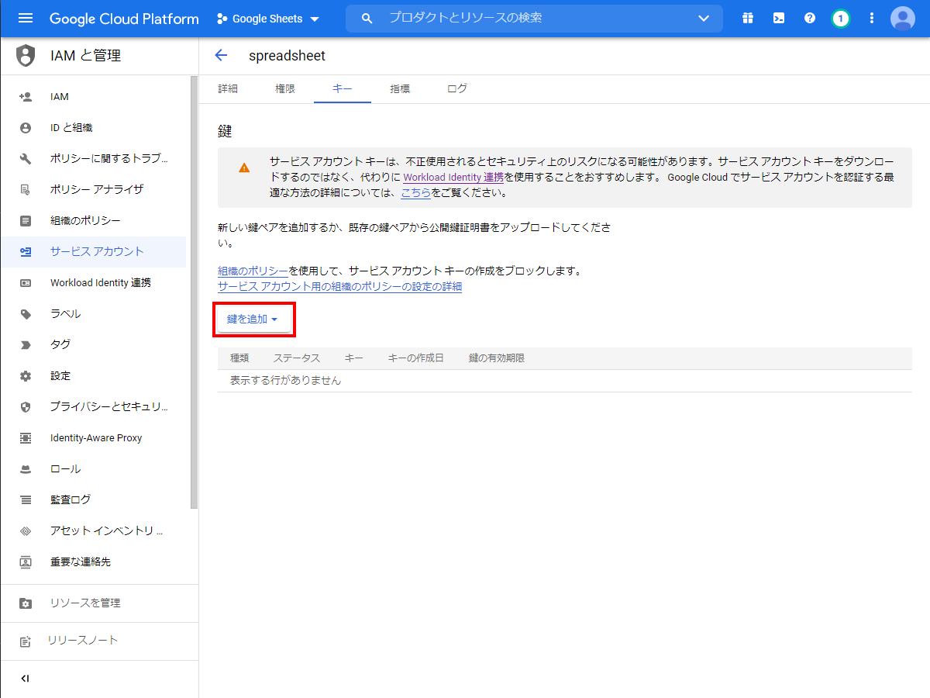Click the 設定 gear icon
Viewport: 930px width, 698px height.
pos(26,376)
